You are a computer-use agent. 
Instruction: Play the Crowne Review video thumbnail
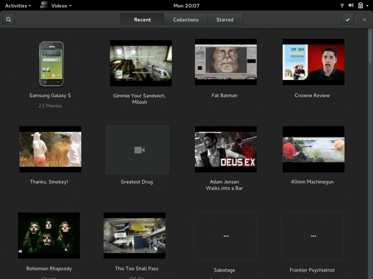click(314, 62)
